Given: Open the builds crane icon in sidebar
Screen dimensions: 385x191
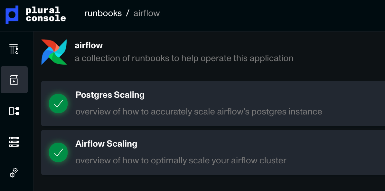Looking at the screenshot, I should coord(14,49).
